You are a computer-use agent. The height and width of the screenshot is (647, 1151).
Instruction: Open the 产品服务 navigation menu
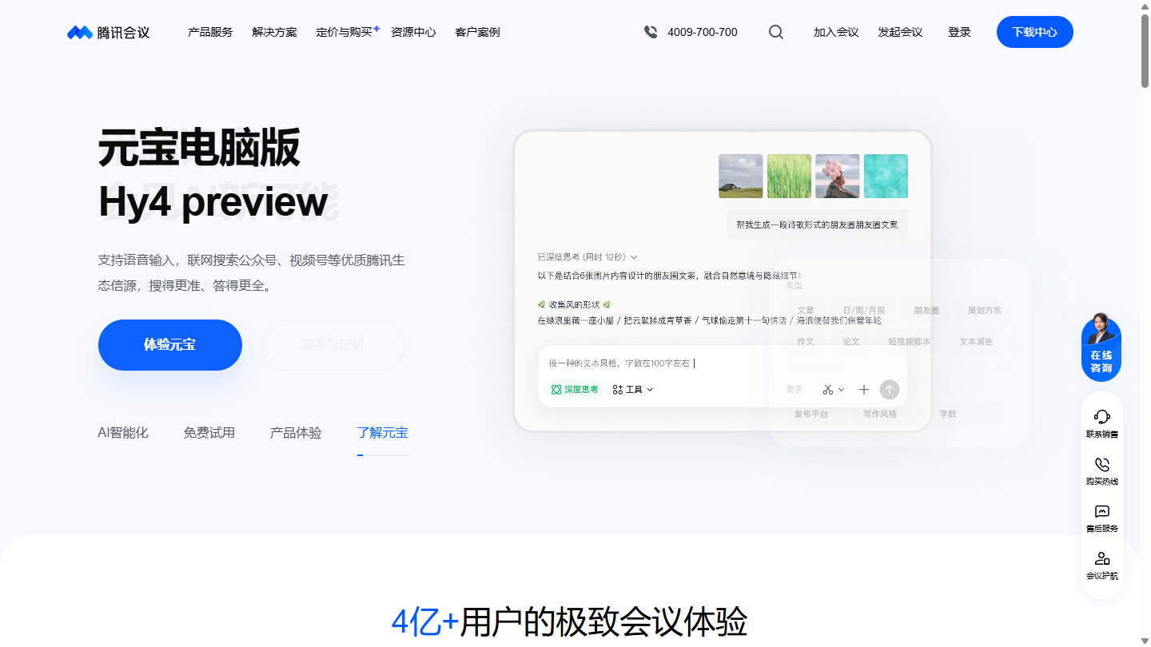pos(210,32)
